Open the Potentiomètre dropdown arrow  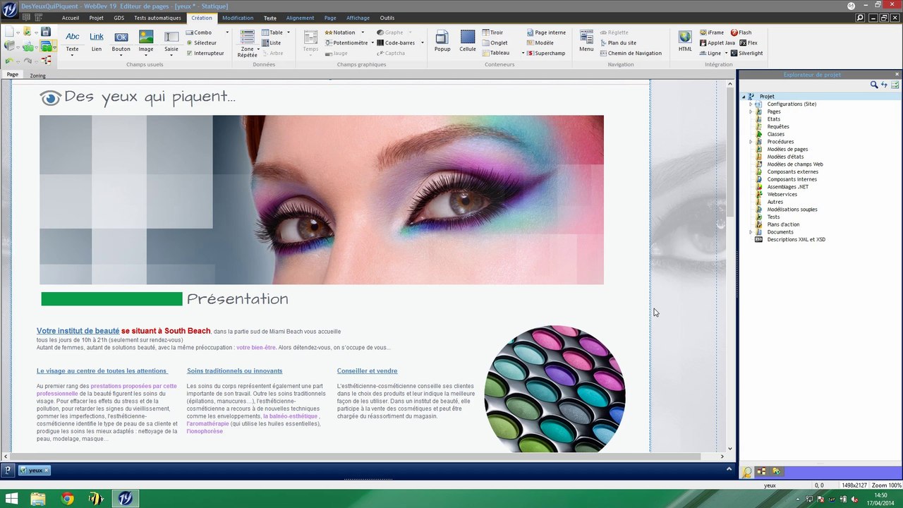(372, 43)
